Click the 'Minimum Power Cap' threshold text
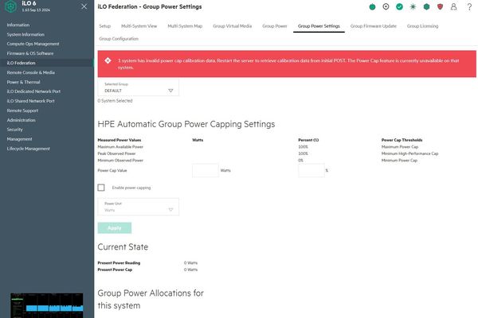Viewport: 478px width, 318px height. 399,160
